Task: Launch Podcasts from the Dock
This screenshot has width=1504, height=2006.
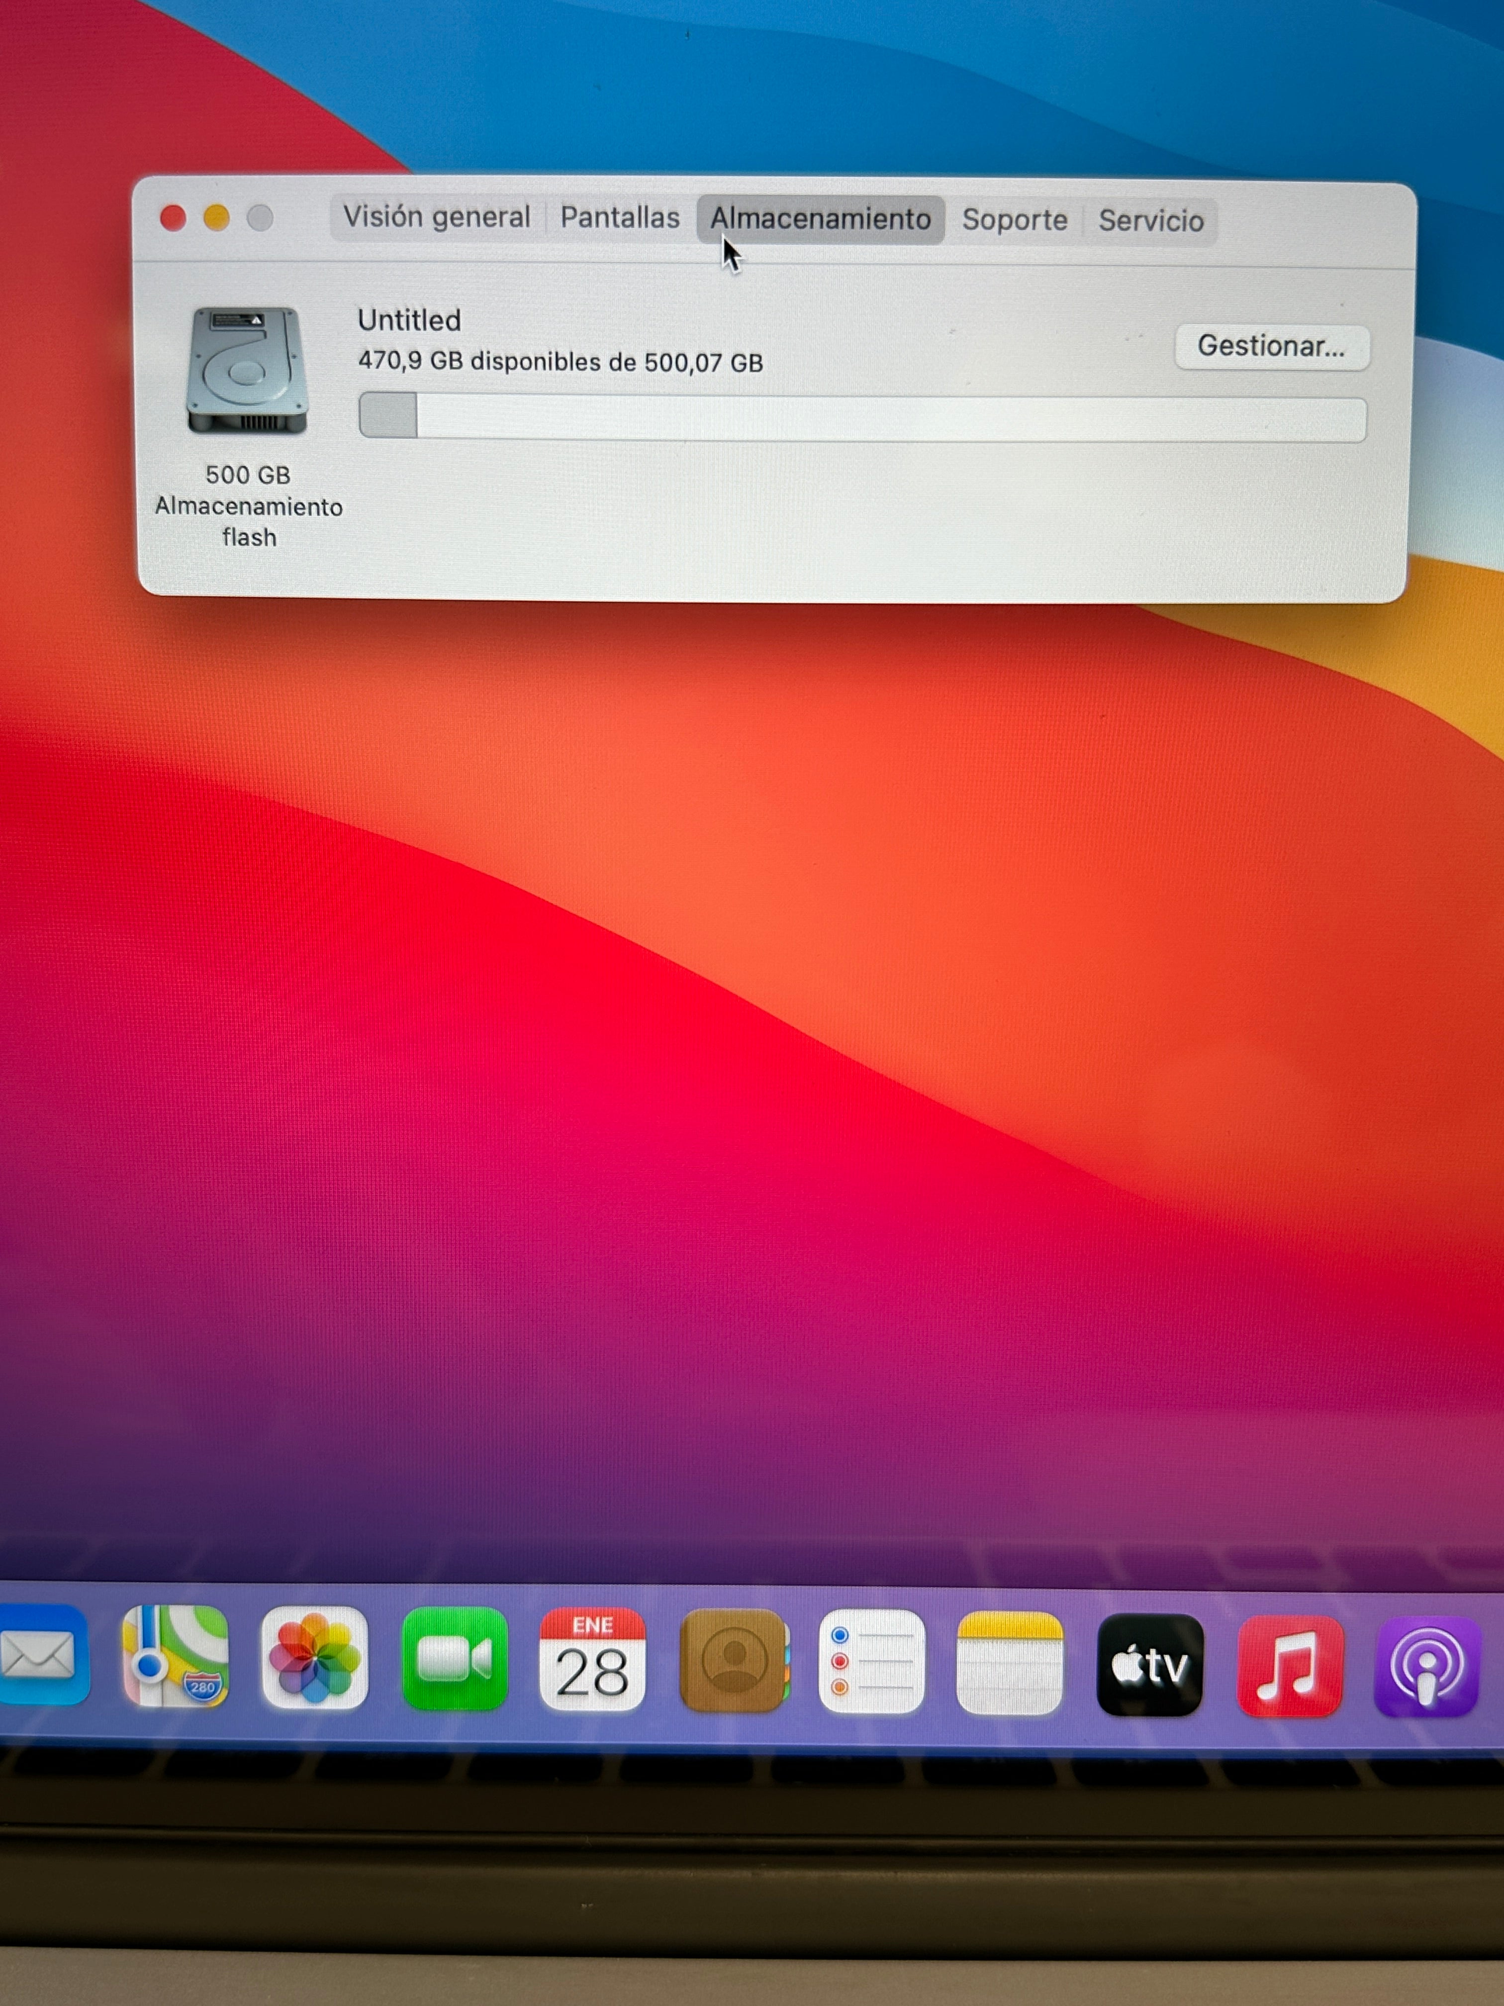Action: click(x=1427, y=1667)
